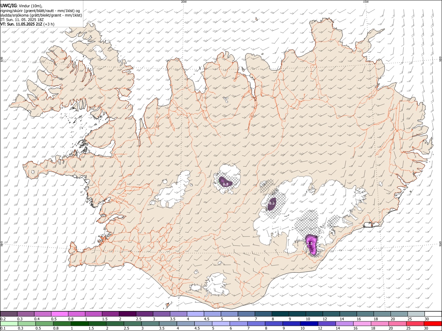Click the 0.3 blob on the large glacier's western edge
The height and width of the screenshot is (331, 442).
[x=272, y=203]
